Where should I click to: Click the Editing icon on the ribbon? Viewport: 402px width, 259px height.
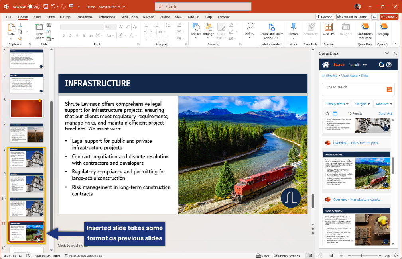249,30
